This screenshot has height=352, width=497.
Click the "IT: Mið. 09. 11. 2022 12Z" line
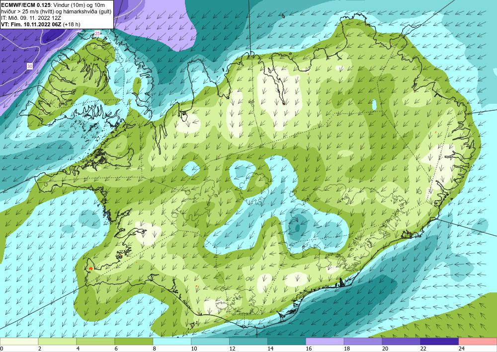coord(30,18)
